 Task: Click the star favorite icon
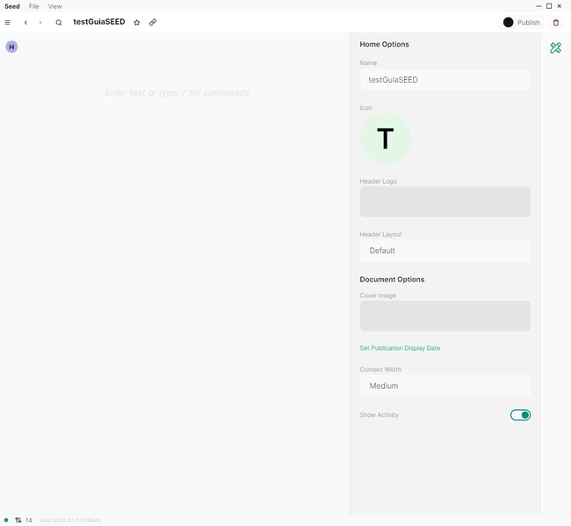point(136,23)
